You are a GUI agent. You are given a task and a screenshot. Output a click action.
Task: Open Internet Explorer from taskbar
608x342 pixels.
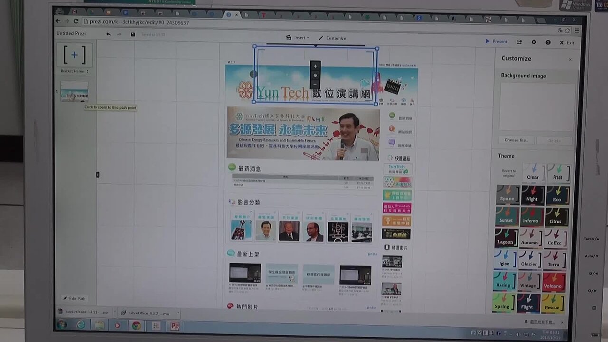[81, 325]
